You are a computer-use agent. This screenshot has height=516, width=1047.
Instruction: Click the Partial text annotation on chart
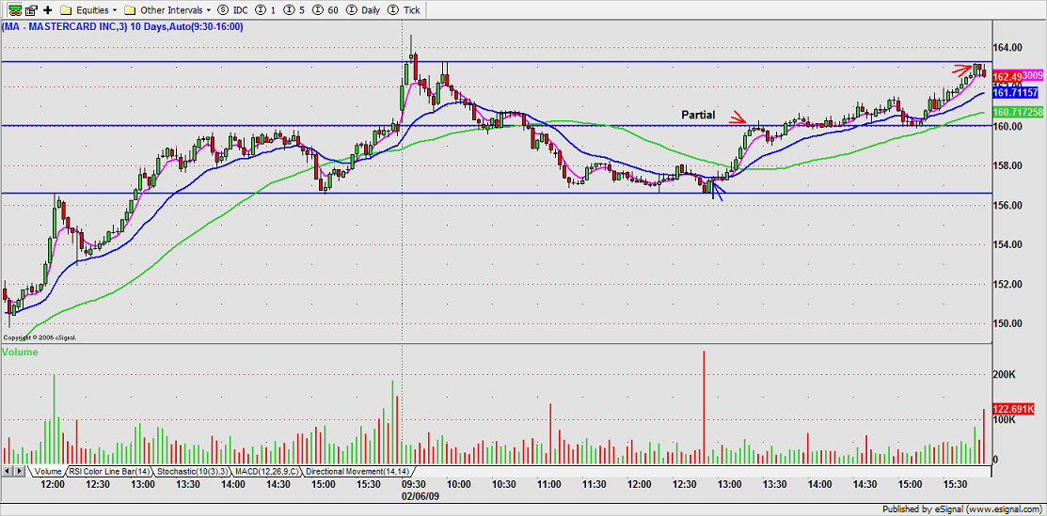click(x=698, y=115)
